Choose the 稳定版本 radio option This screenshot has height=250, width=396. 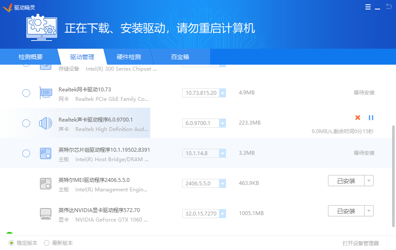tap(11, 243)
